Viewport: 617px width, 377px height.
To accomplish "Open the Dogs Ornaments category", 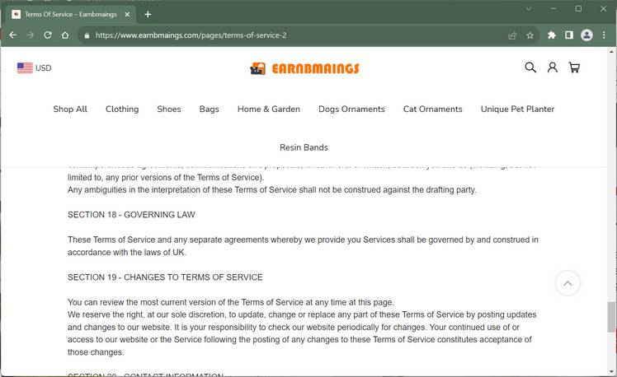I will tap(351, 109).
